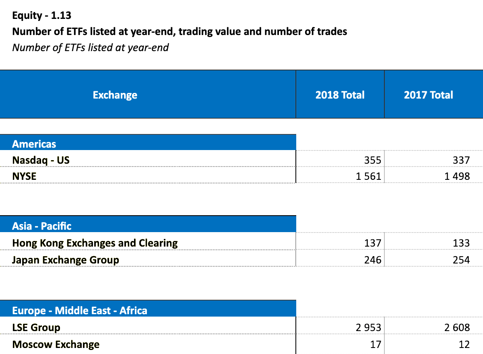
Task: Click the Exchange column header
Action: [115, 95]
